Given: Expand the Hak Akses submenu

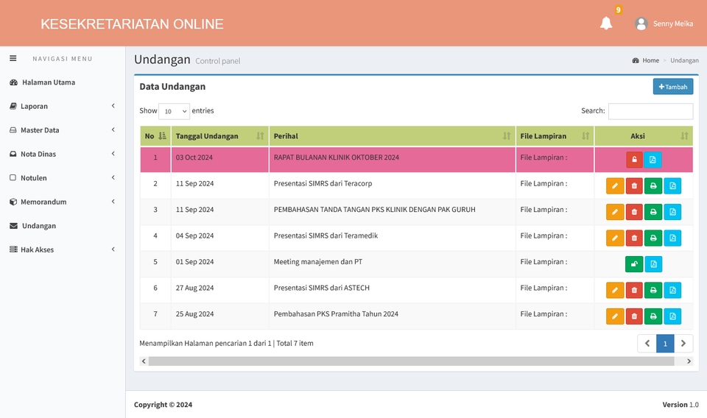Looking at the screenshot, I should pos(62,249).
